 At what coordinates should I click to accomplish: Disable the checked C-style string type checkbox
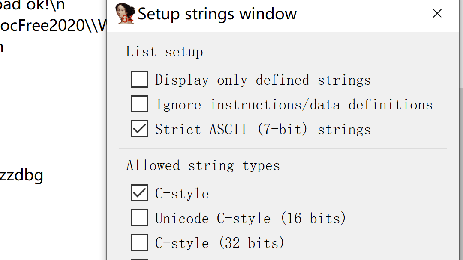(x=139, y=193)
